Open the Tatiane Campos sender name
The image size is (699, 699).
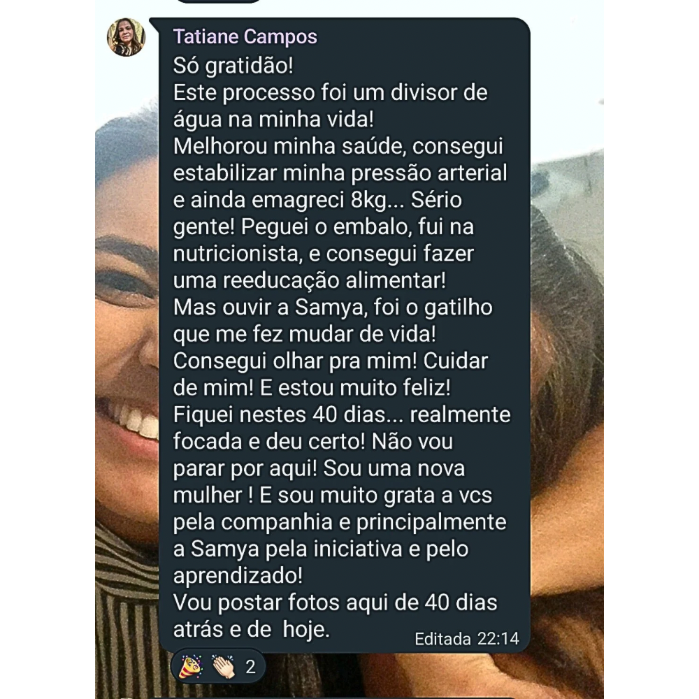coord(245,37)
